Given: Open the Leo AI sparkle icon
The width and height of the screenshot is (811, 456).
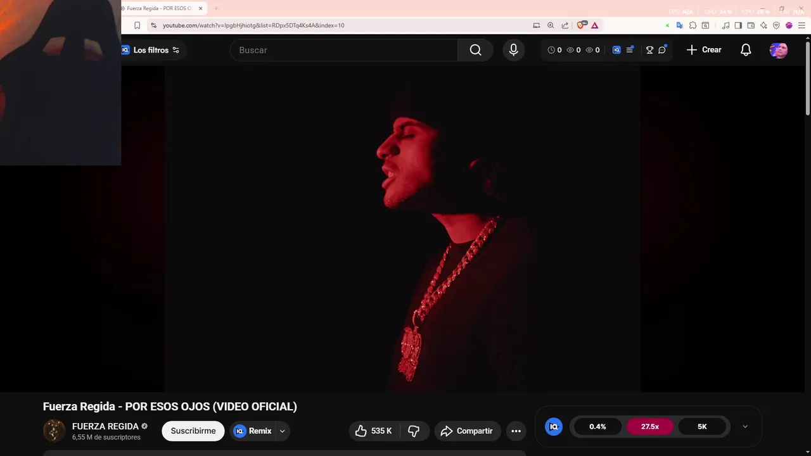Looking at the screenshot, I should click(x=763, y=25).
